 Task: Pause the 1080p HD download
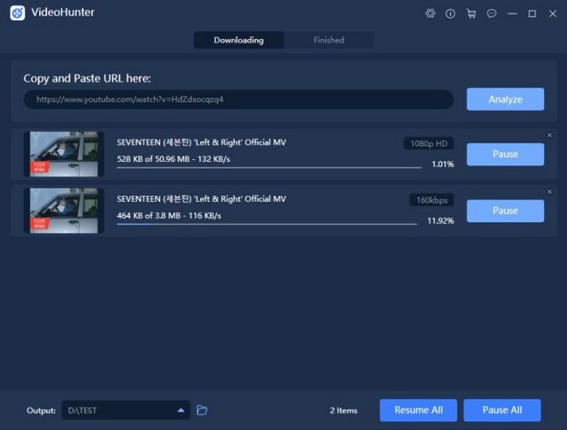pos(505,154)
